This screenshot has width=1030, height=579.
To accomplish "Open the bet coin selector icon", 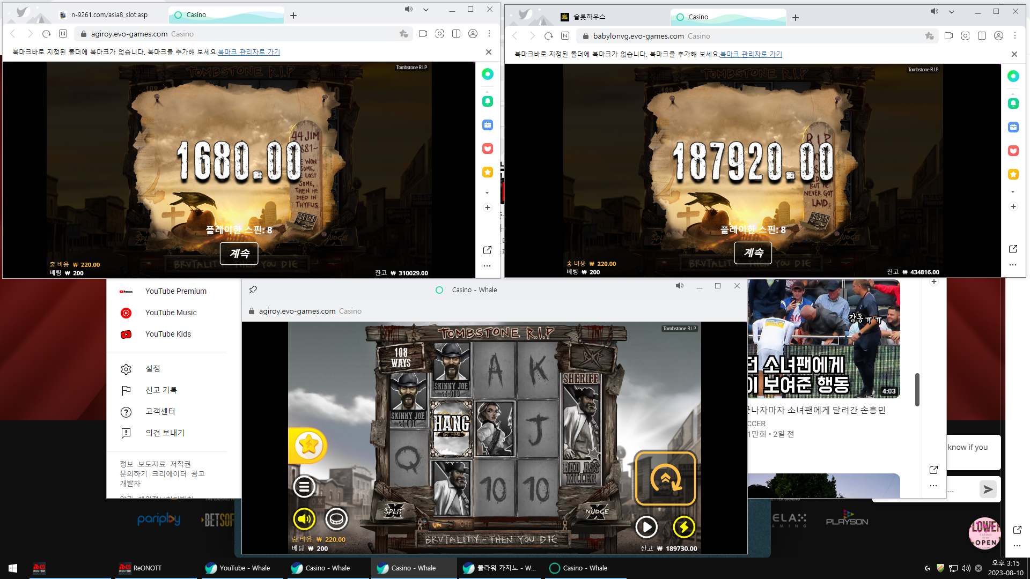I will 336,518.
